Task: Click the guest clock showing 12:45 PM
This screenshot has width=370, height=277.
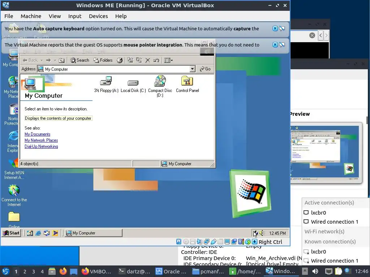Action: tap(277, 233)
